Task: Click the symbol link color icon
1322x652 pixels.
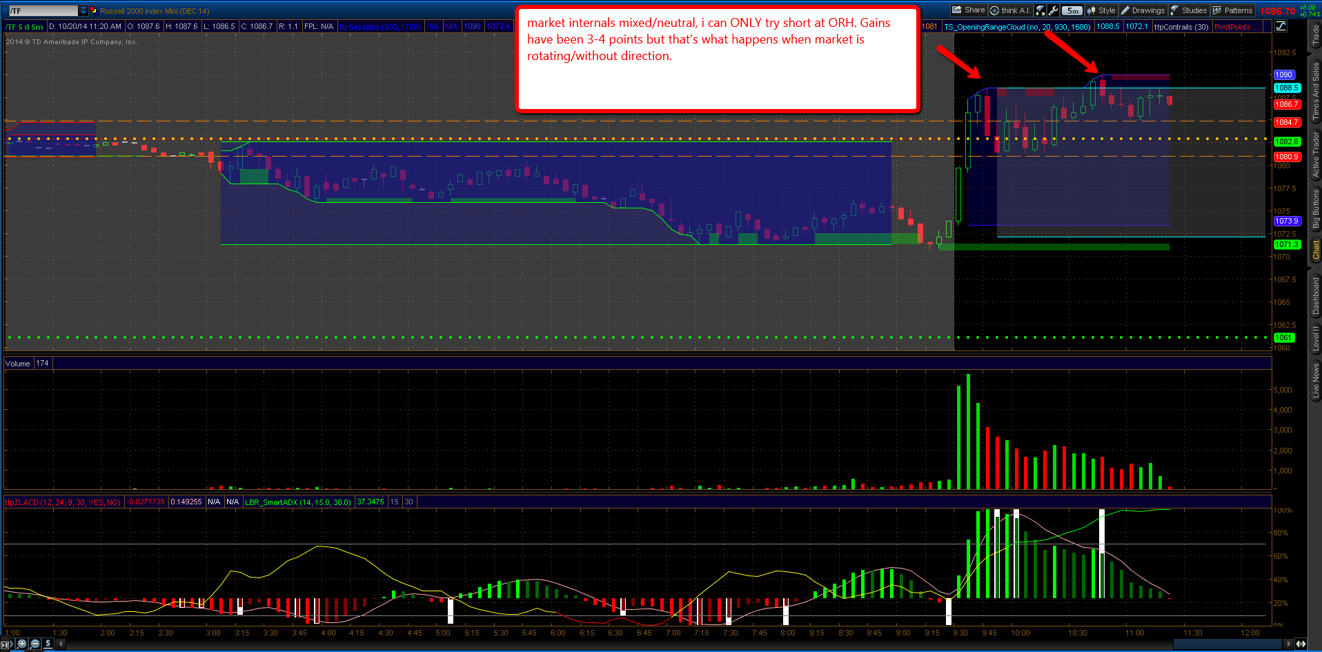Action: (x=93, y=10)
